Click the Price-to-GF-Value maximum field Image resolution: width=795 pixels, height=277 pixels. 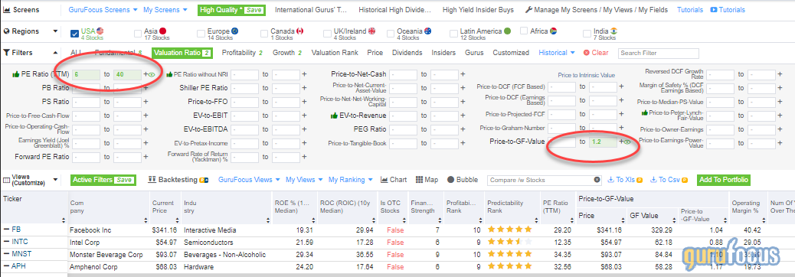[x=604, y=142]
